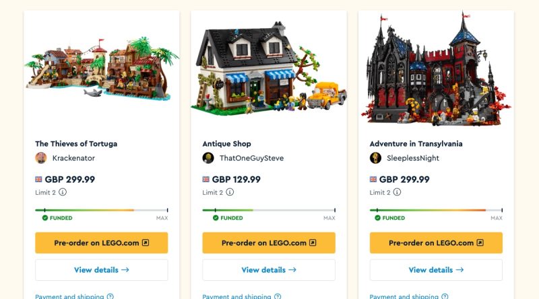
Task: Click help icon beside Antique Shop Payment and shipping
Action: tap(278, 296)
